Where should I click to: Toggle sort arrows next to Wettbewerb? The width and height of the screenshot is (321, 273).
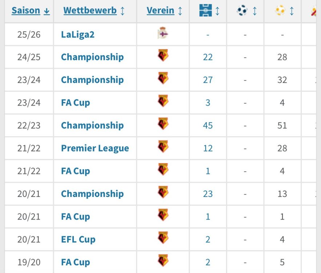point(123,11)
